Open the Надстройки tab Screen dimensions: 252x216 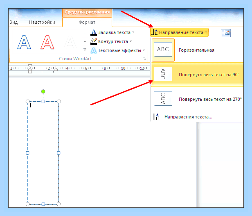click(x=42, y=22)
